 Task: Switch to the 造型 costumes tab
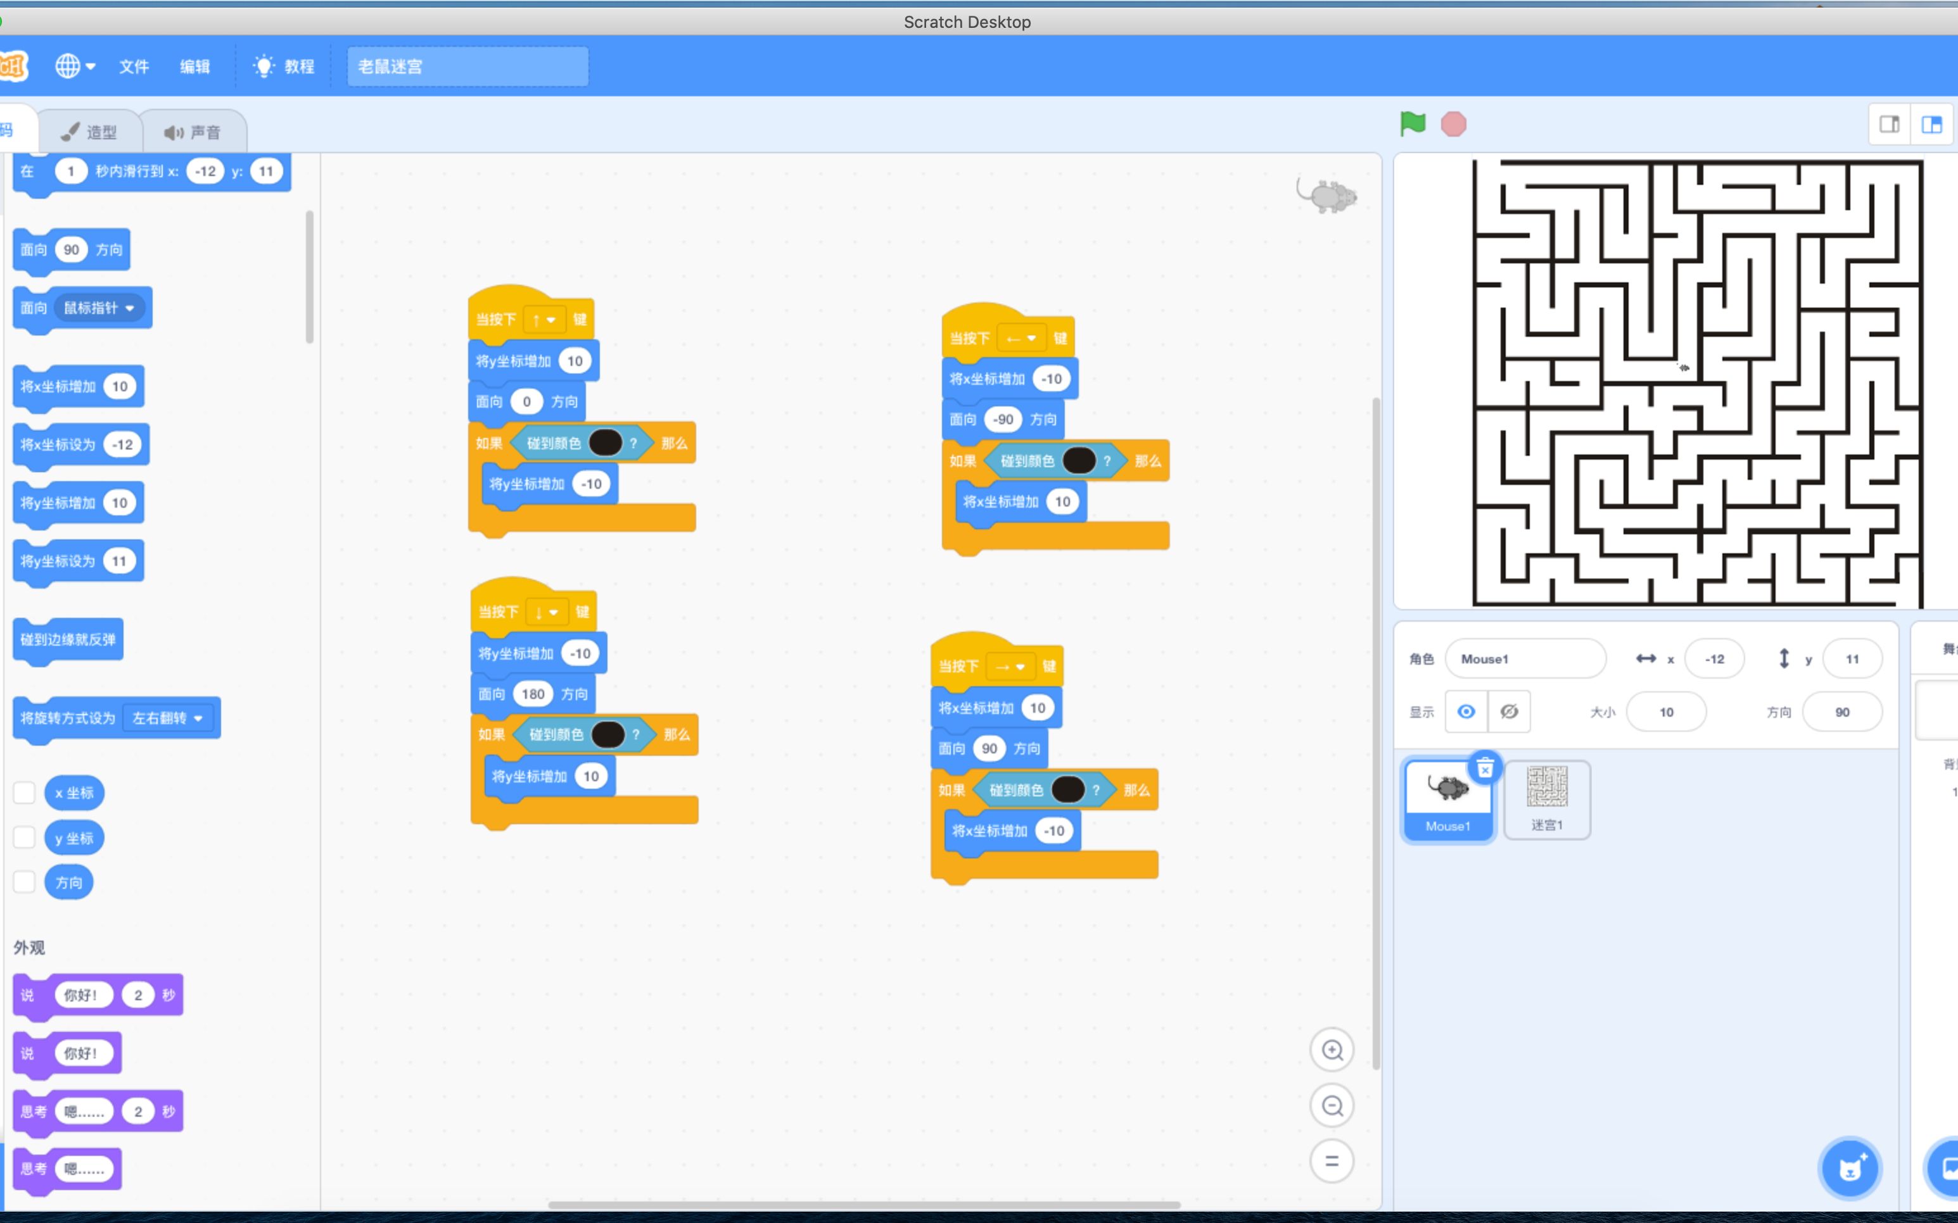[89, 132]
